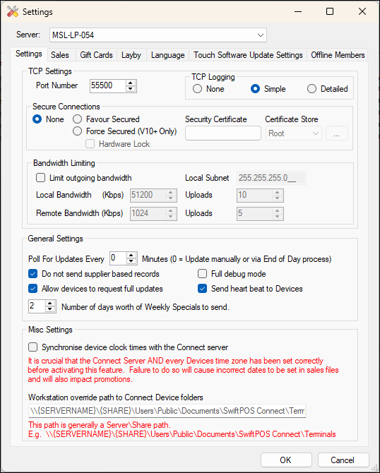The height and width of the screenshot is (473, 380).
Task: Decrease Port Number with down arrow
Action: (x=131, y=89)
